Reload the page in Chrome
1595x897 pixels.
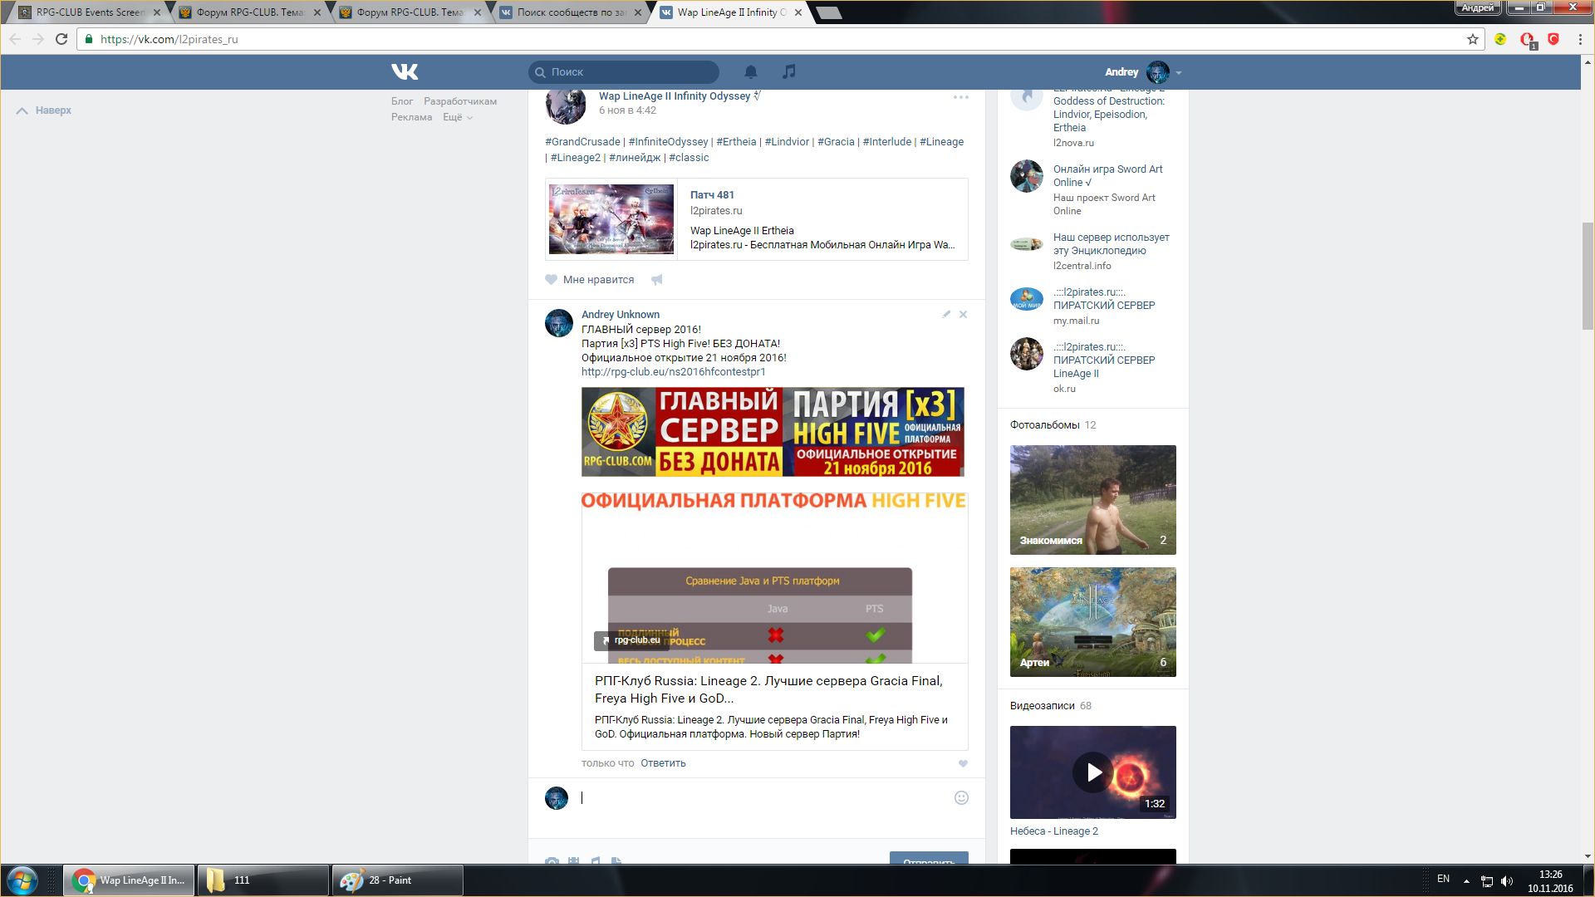point(61,39)
